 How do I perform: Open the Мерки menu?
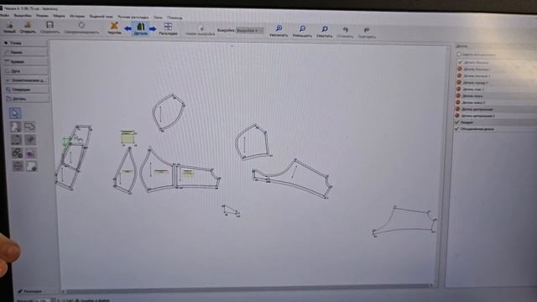point(60,16)
